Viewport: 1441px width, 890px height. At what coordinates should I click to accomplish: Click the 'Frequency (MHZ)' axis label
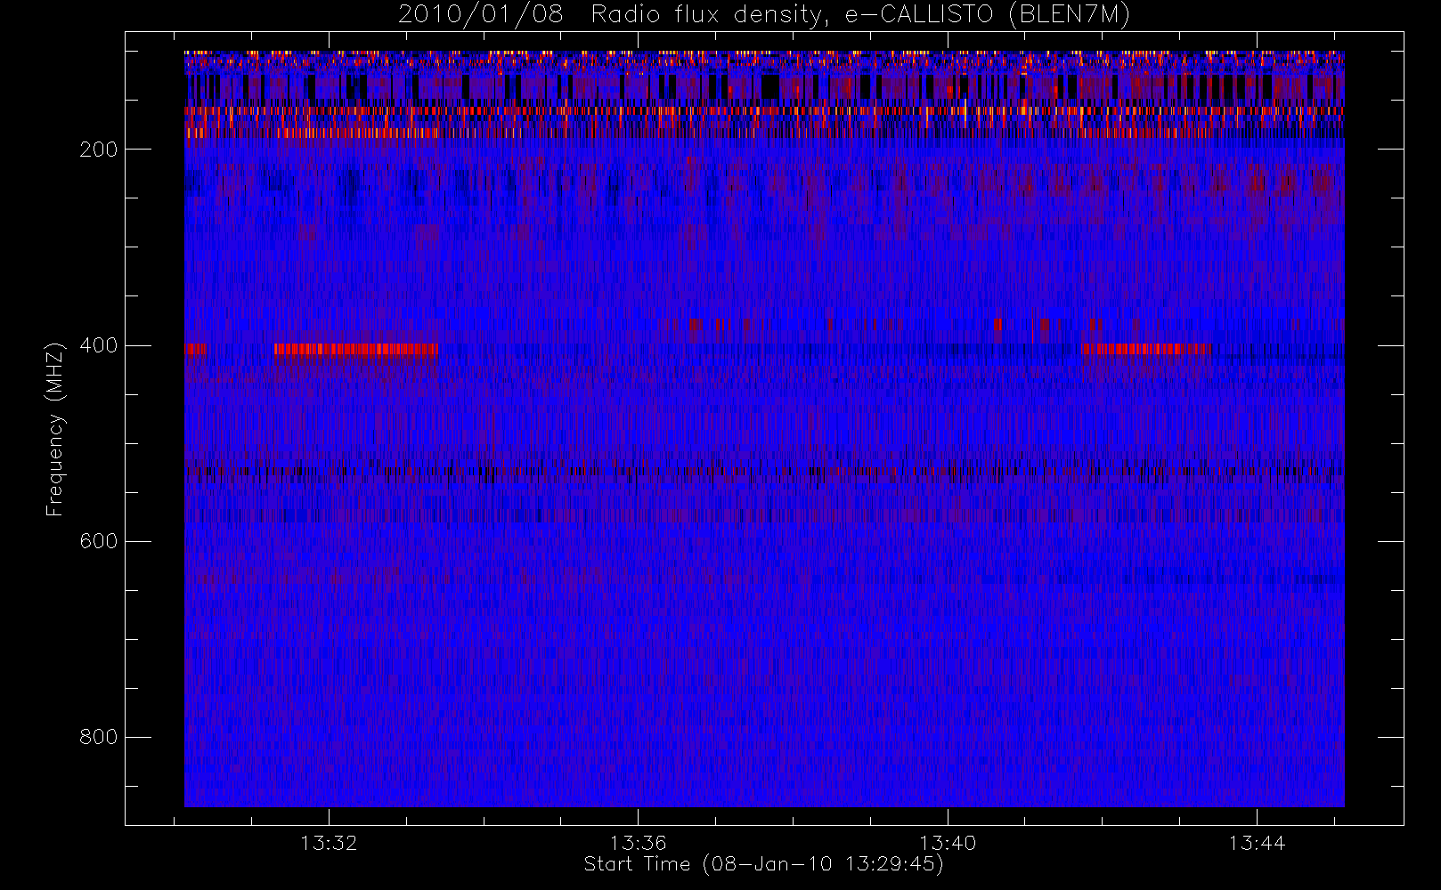coord(55,429)
